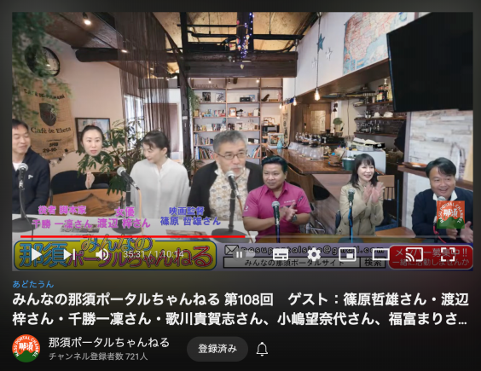Enter fullscreen mode

click(449, 254)
